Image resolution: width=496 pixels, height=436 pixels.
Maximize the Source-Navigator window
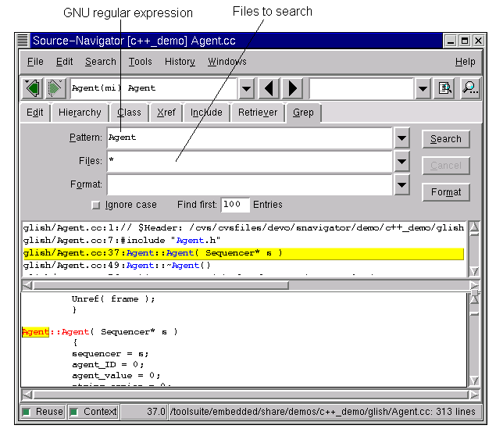point(465,41)
